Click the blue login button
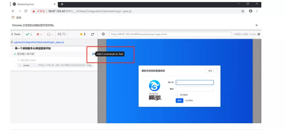Image resolution: width=286 pixels, height=130 pixels. [x=179, y=101]
